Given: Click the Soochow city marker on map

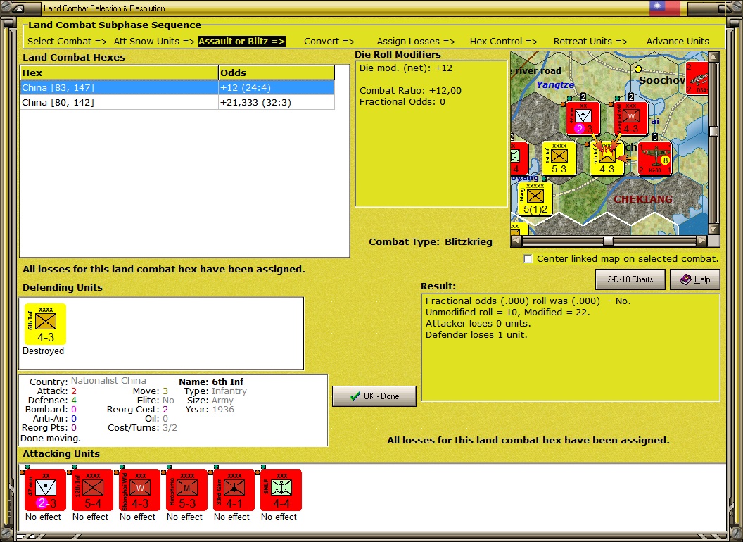Looking at the screenshot, I should [x=638, y=69].
